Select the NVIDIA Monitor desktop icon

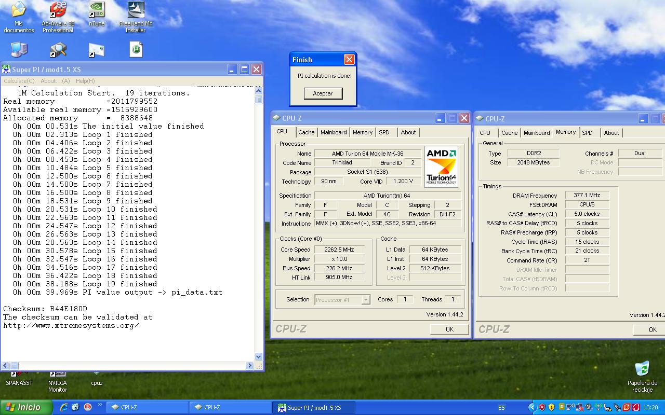(58, 381)
